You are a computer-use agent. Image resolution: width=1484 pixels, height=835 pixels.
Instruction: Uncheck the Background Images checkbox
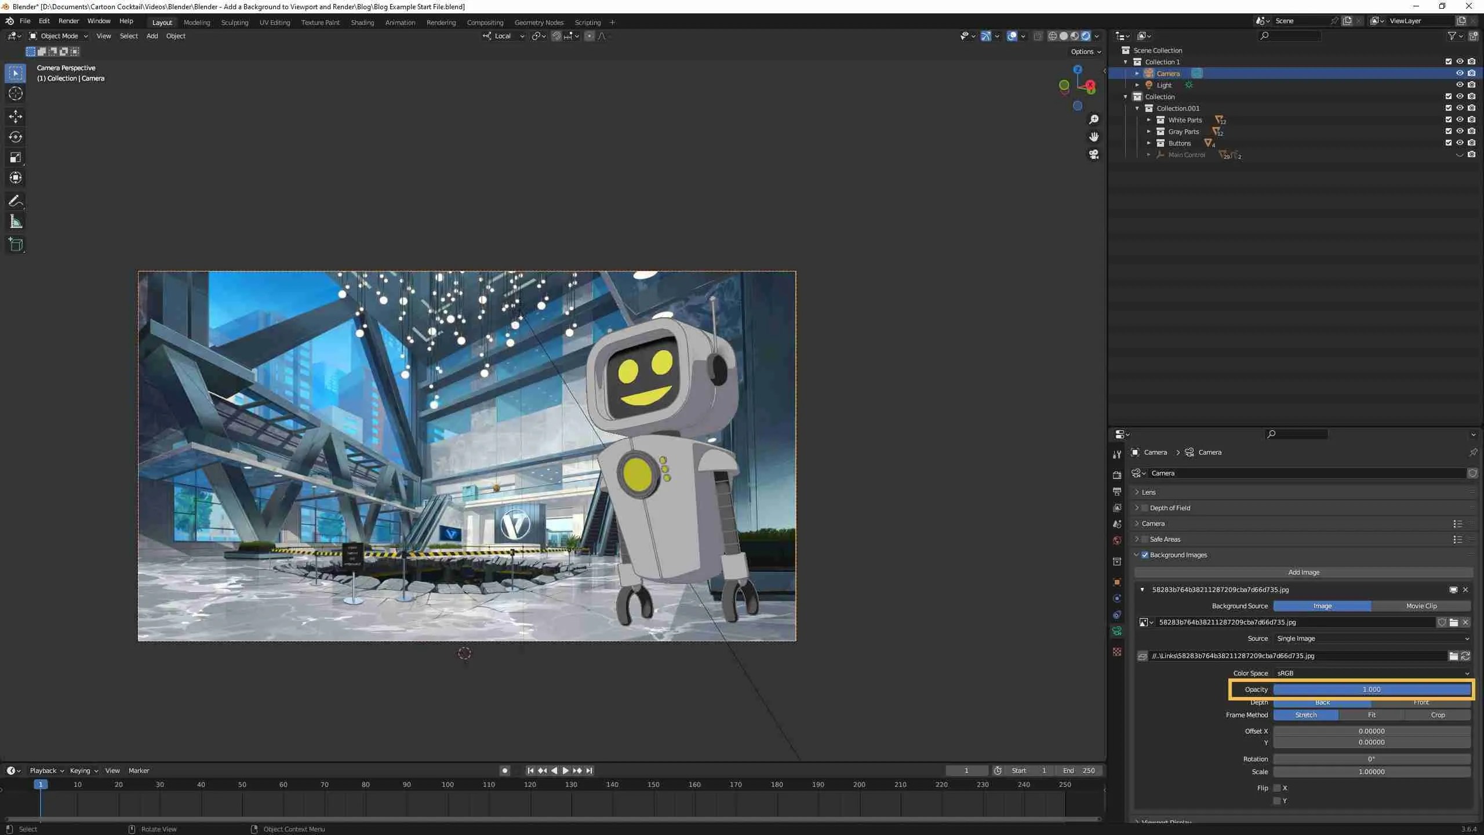(x=1145, y=554)
